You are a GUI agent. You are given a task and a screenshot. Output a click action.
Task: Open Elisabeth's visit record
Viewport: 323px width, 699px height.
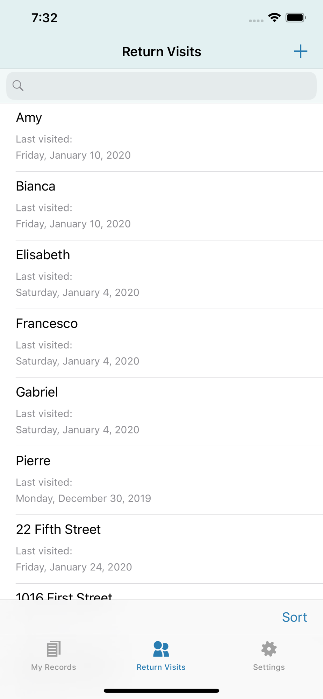[161, 274]
